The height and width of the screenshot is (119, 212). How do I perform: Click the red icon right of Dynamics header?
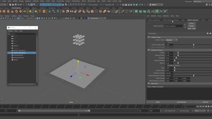[x=208, y=33]
